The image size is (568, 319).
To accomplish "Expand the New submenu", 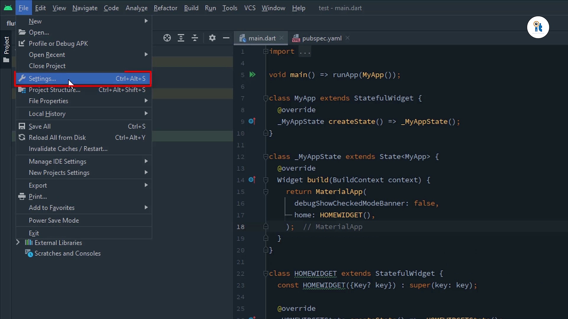I will pos(84,21).
